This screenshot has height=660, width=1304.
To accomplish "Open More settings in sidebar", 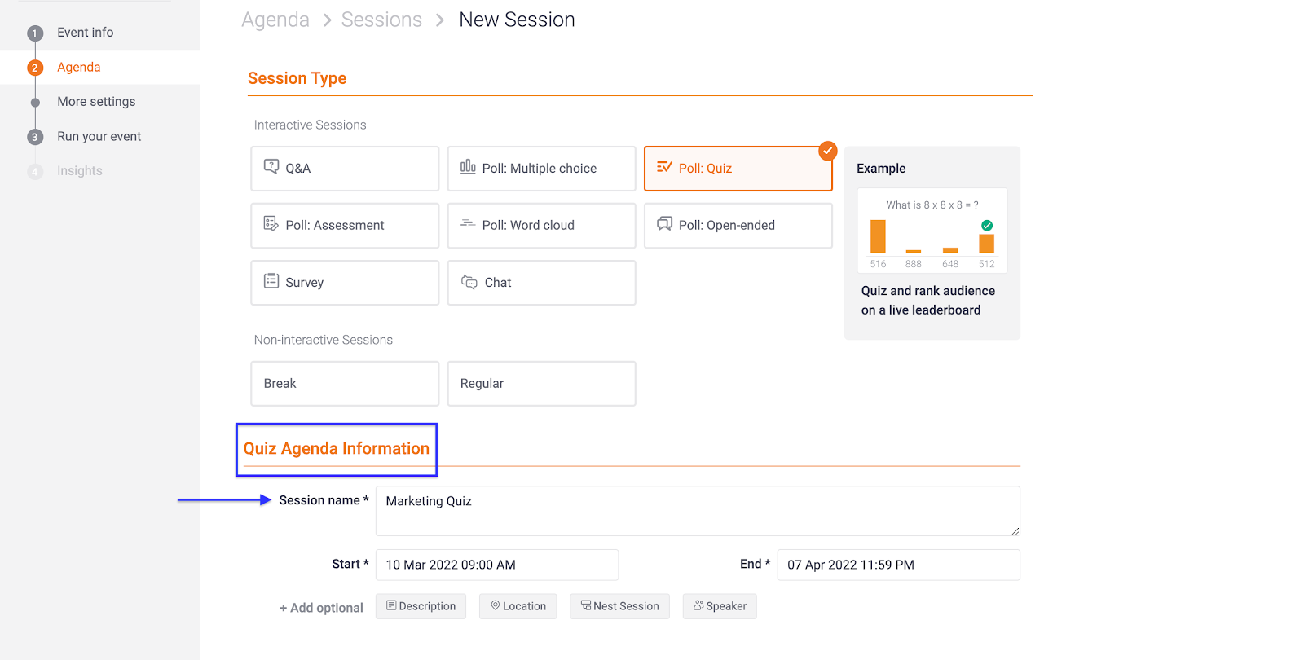I will [96, 102].
